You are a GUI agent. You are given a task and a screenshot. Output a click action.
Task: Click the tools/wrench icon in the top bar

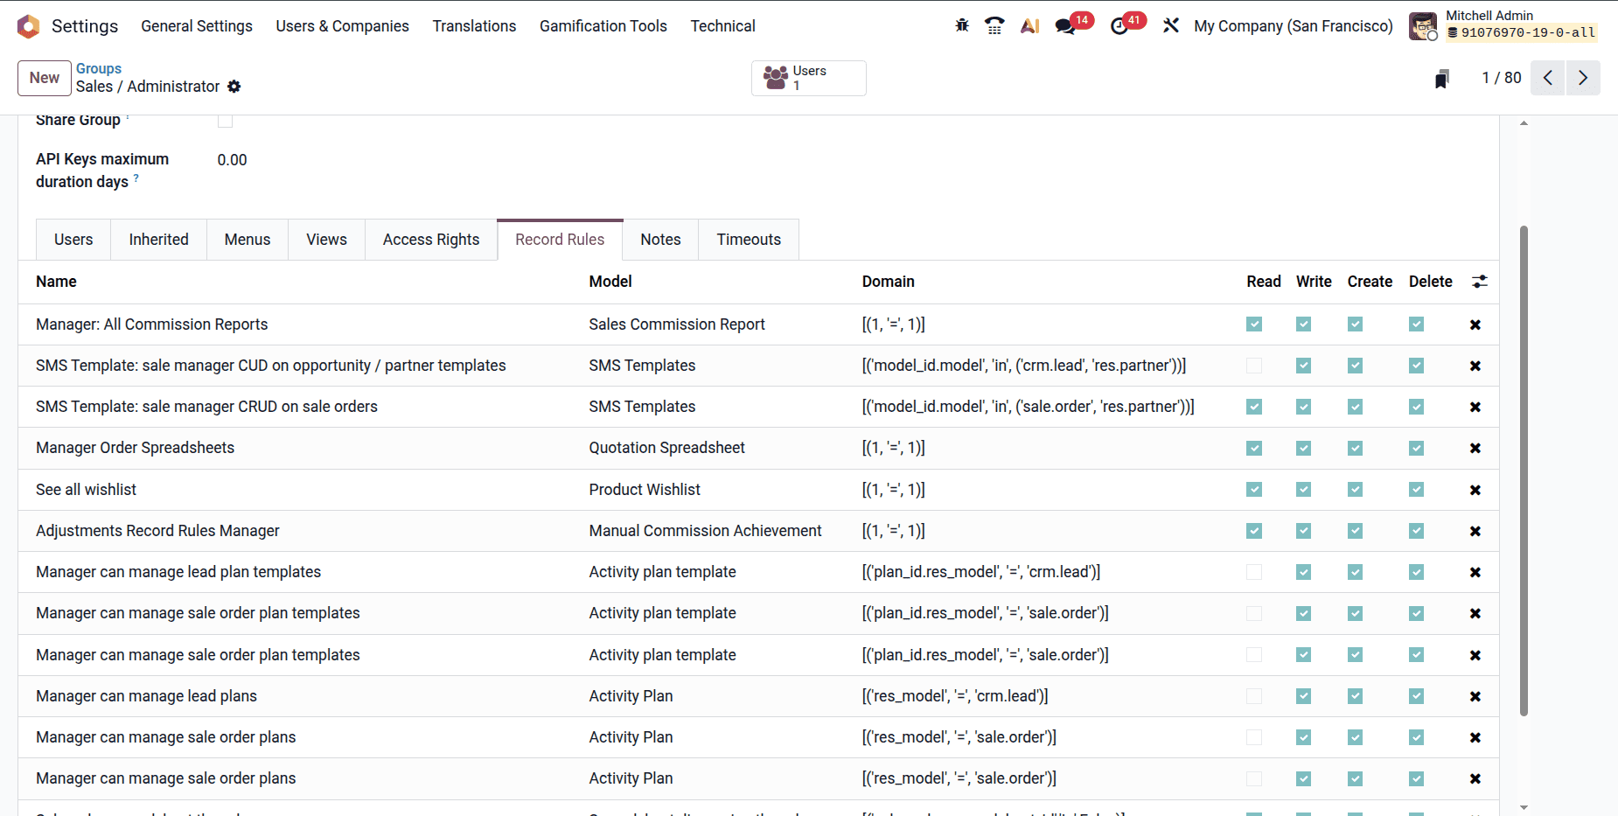tap(1171, 25)
